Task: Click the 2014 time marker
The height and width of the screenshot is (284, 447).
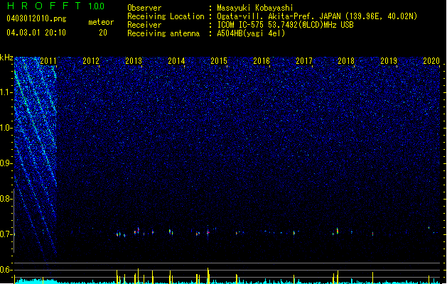Action: (176, 61)
